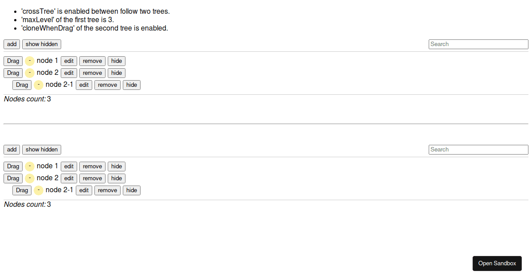Edit node 2 in the first tree
This screenshot has height=279, width=532.
tap(69, 73)
